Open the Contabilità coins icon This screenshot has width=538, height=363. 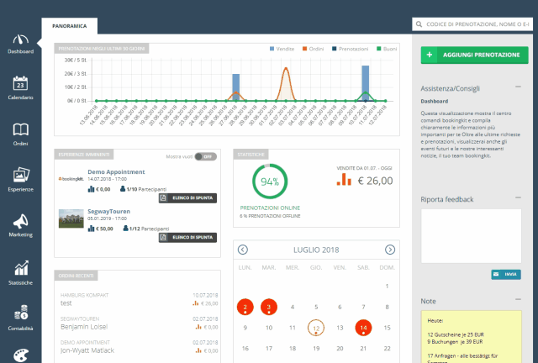coord(21,312)
